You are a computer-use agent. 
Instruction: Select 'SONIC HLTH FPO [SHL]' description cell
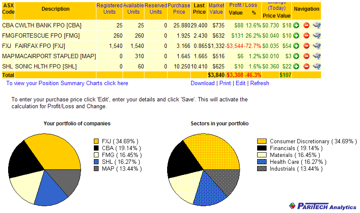coord(55,66)
